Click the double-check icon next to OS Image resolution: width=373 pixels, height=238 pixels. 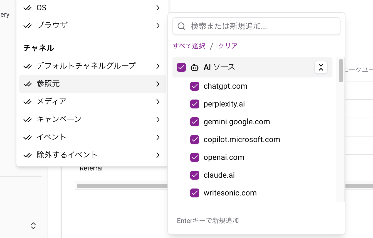pos(28,8)
